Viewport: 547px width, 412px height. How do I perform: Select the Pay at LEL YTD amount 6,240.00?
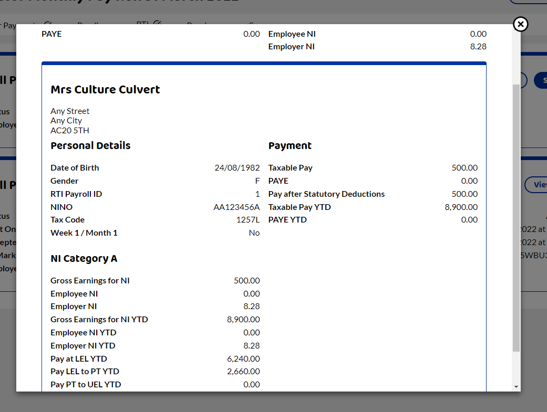(x=243, y=358)
